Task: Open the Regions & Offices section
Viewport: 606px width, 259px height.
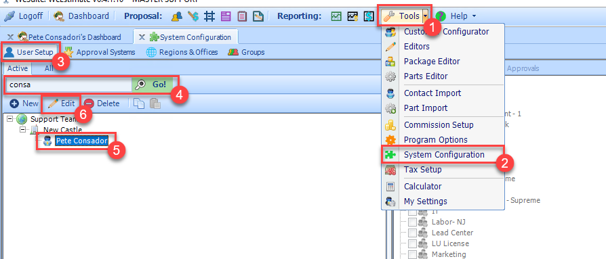Action: point(182,52)
